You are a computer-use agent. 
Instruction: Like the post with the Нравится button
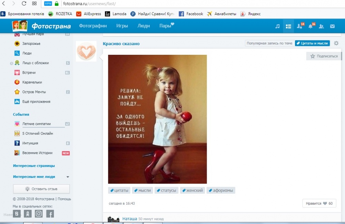pos(319,203)
